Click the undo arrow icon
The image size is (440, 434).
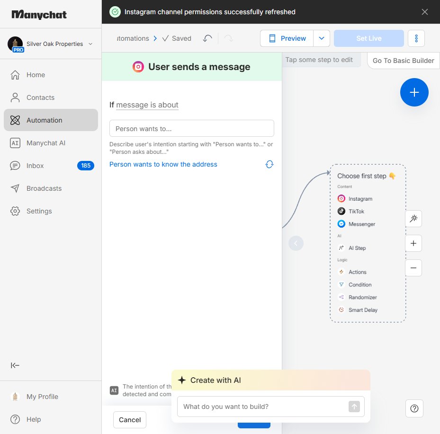[x=207, y=38]
